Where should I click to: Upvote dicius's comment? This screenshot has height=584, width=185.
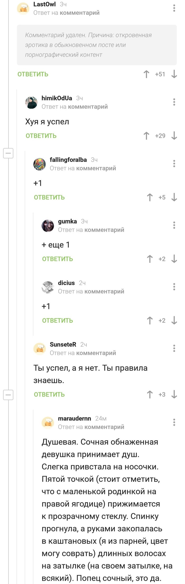point(150,321)
